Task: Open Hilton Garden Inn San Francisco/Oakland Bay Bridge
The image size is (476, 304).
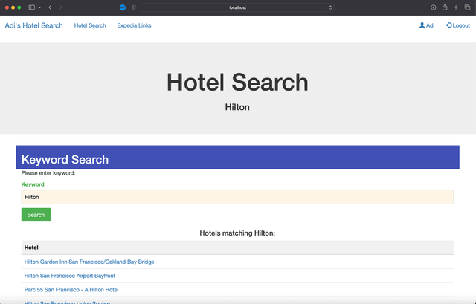Action: coord(89,262)
